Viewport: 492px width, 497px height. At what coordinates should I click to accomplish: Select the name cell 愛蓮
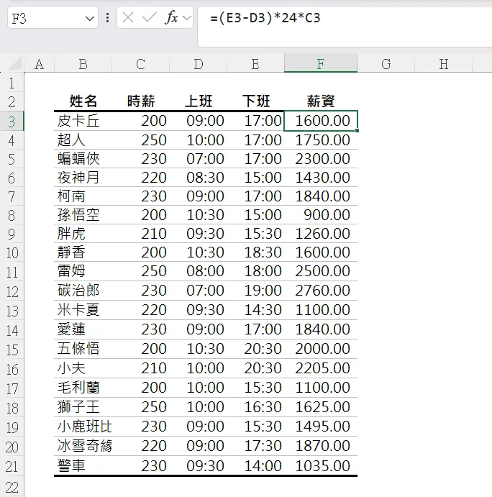pyautogui.click(x=83, y=329)
